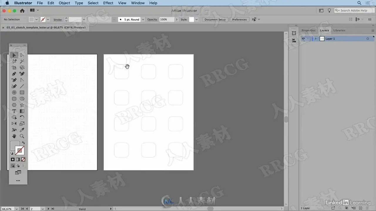Viewport: 376px width, 211px height.
Task: Click the Preferences button
Action: 239,20
